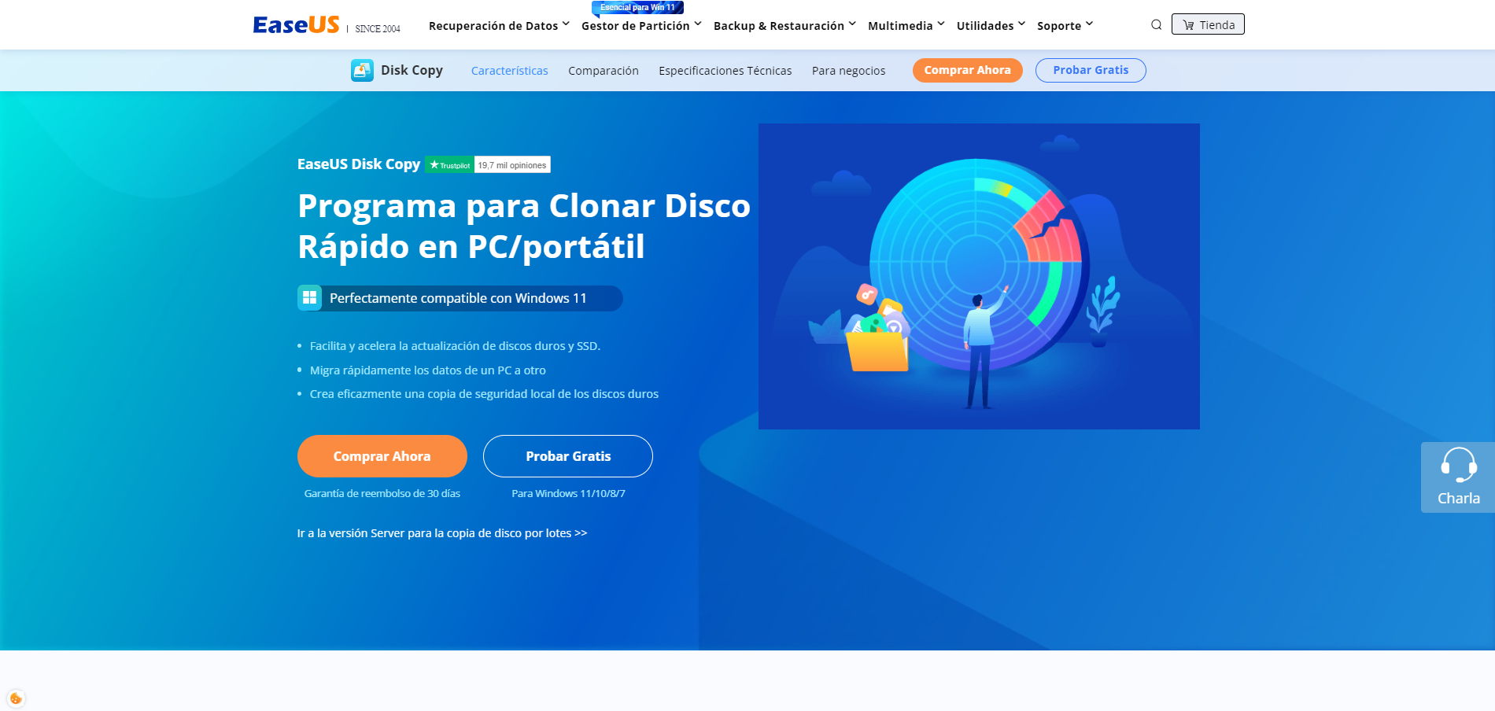Click the Windows logo icon in compatibility banner
Viewport: 1495px width, 711px height.
[310, 298]
